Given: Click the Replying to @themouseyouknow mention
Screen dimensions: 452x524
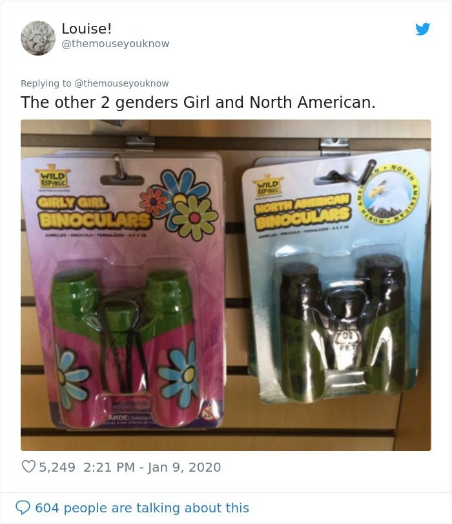Looking at the screenshot, I should coord(121,83).
